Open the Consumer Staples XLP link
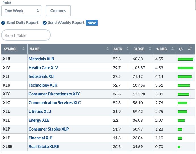196x154 pixels. 49,129
